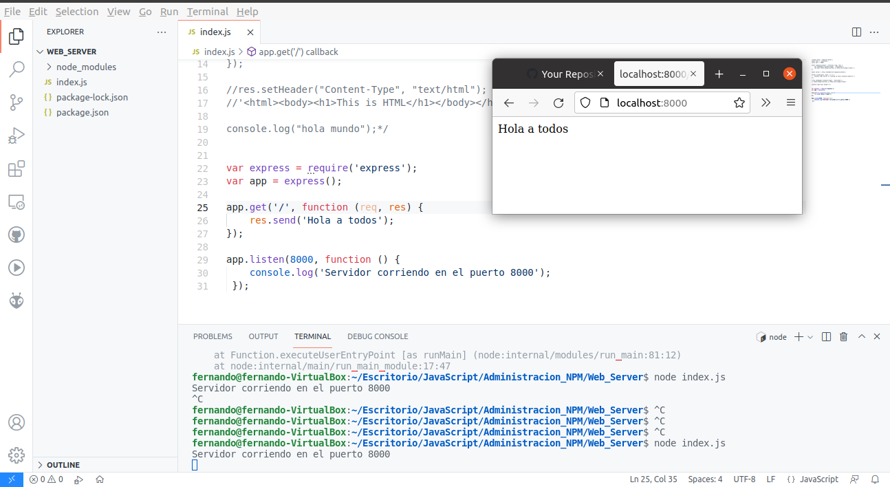Open the GitHub panel in the sidebar
The width and height of the screenshot is (890, 487).
pos(15,235)
